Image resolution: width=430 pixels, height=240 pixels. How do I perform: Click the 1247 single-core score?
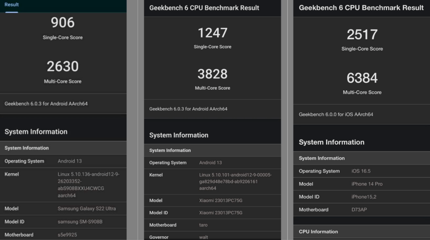point(212,33)
